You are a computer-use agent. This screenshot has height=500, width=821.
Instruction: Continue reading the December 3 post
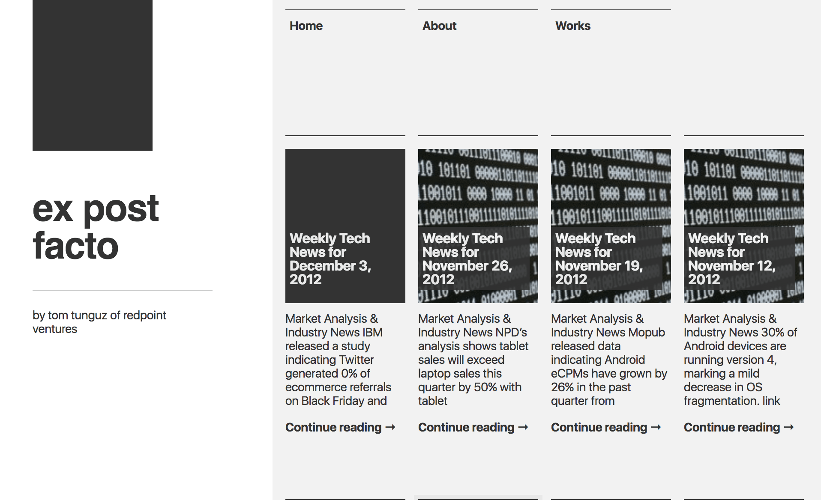click(x=340, y=427)
